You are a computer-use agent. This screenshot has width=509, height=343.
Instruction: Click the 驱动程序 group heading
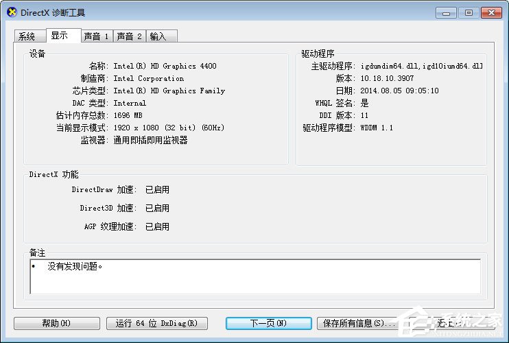[x=318, y=54]
